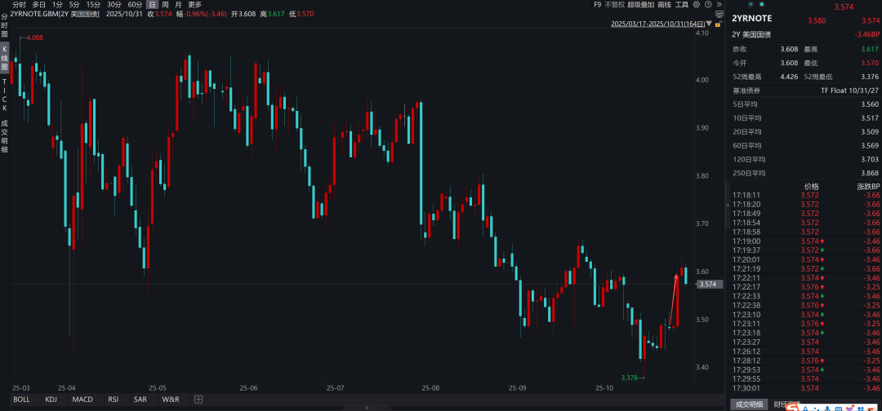The width and height of the screenshot is (882, 411).
Task: Add a new indicator tab with plus icon
Action: coord(198,400)
